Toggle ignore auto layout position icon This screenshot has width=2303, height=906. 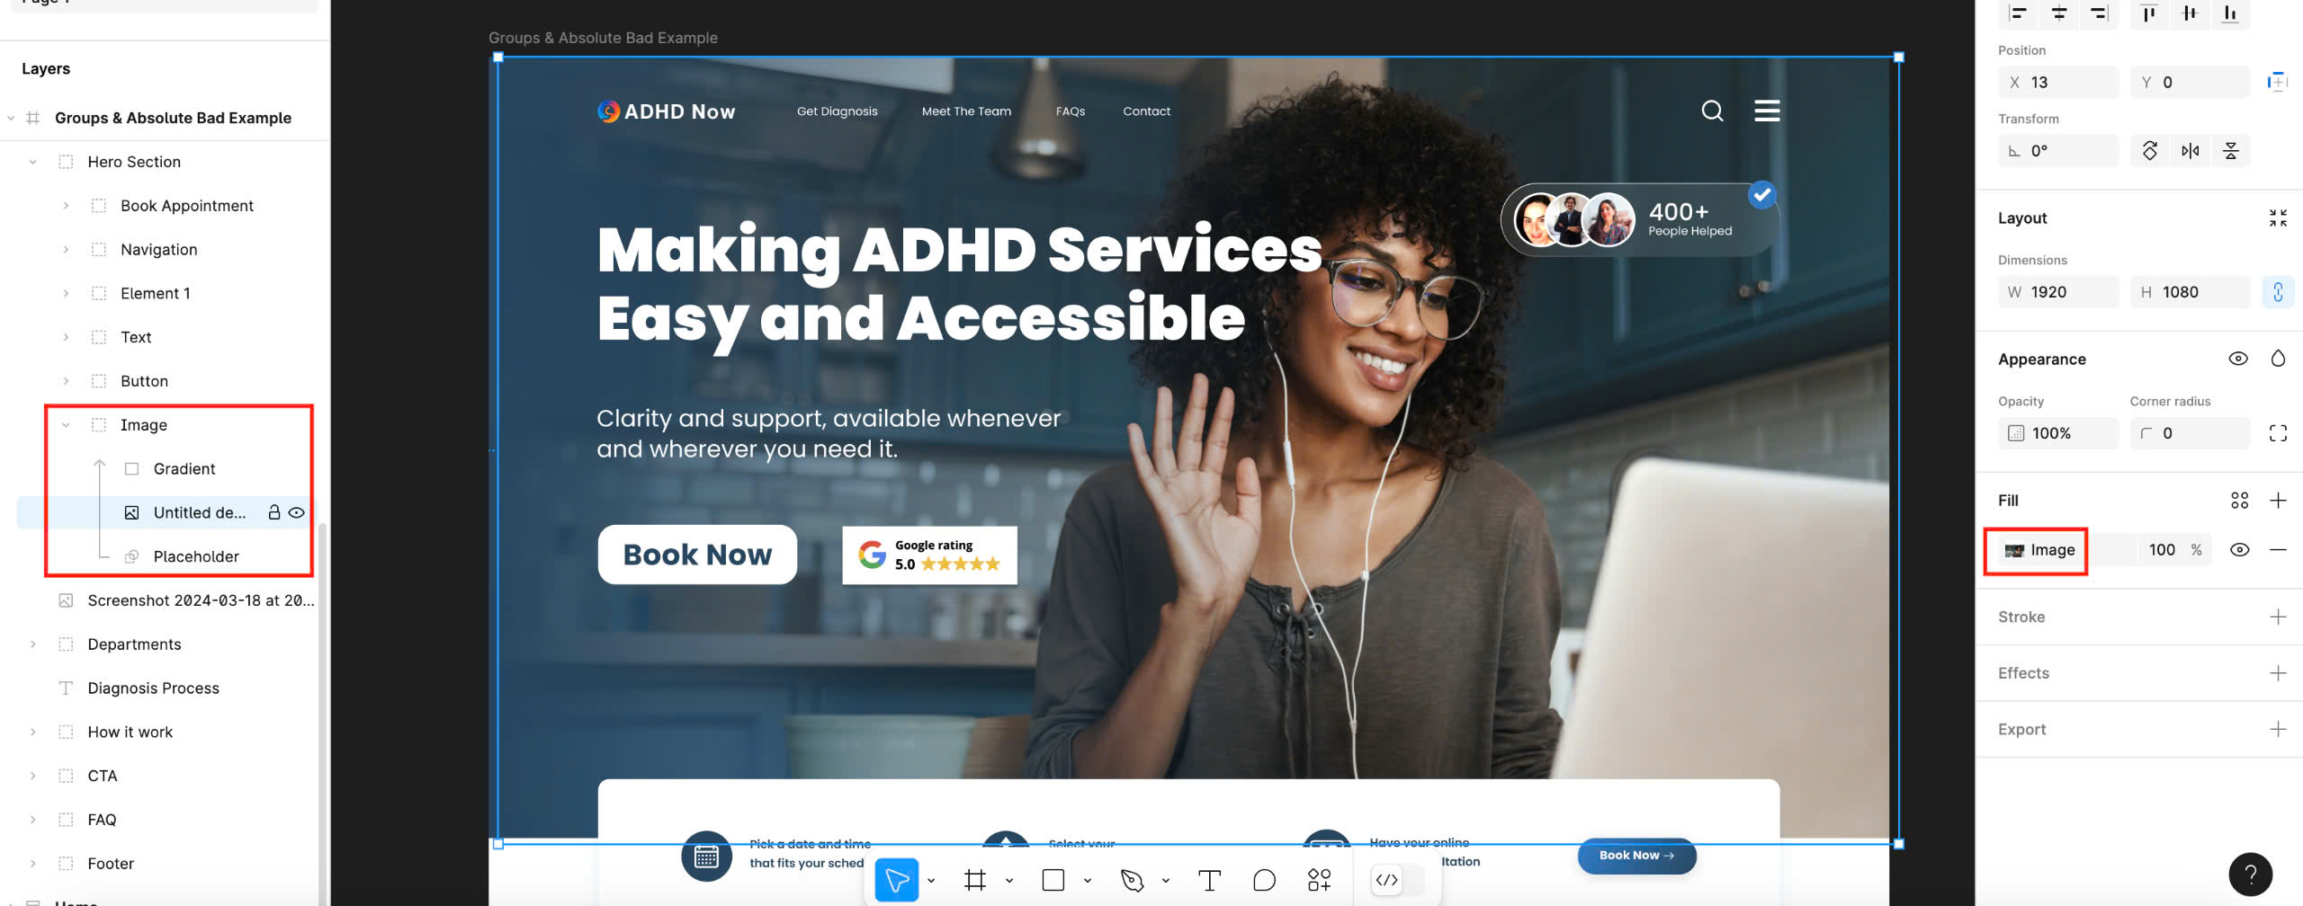[x=2278, y=82]
